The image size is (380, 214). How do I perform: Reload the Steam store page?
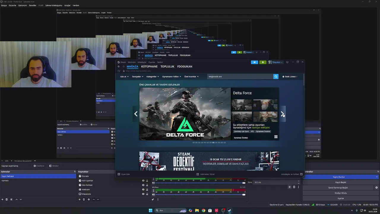pos(119,71)
